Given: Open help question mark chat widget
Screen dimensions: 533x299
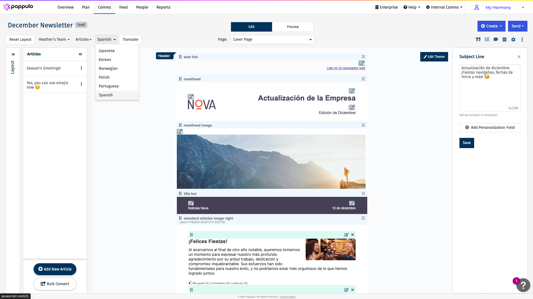Looking at the screenshot, I should pos(523,285).
